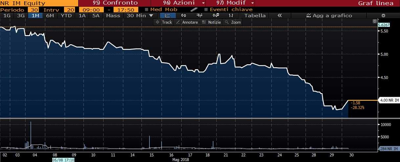400x162 pixels.
Task: Choose the OHLC tick chart icon
Action: 231,15
